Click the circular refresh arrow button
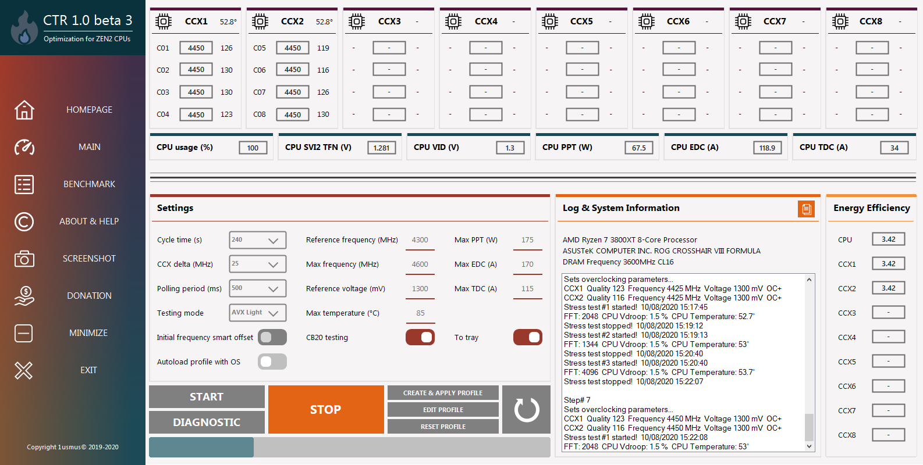 [527, 409]
